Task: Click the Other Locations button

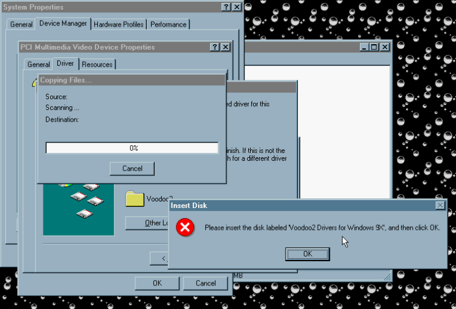Action: point(147,223)
